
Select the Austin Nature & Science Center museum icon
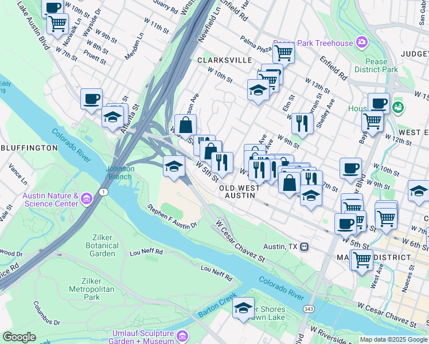pos(87,199)
